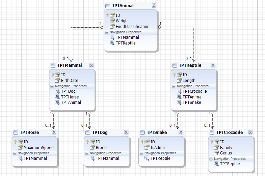265x176 pixels.
Task: Select the FoodClassification property text
Action: click(132, 26)
